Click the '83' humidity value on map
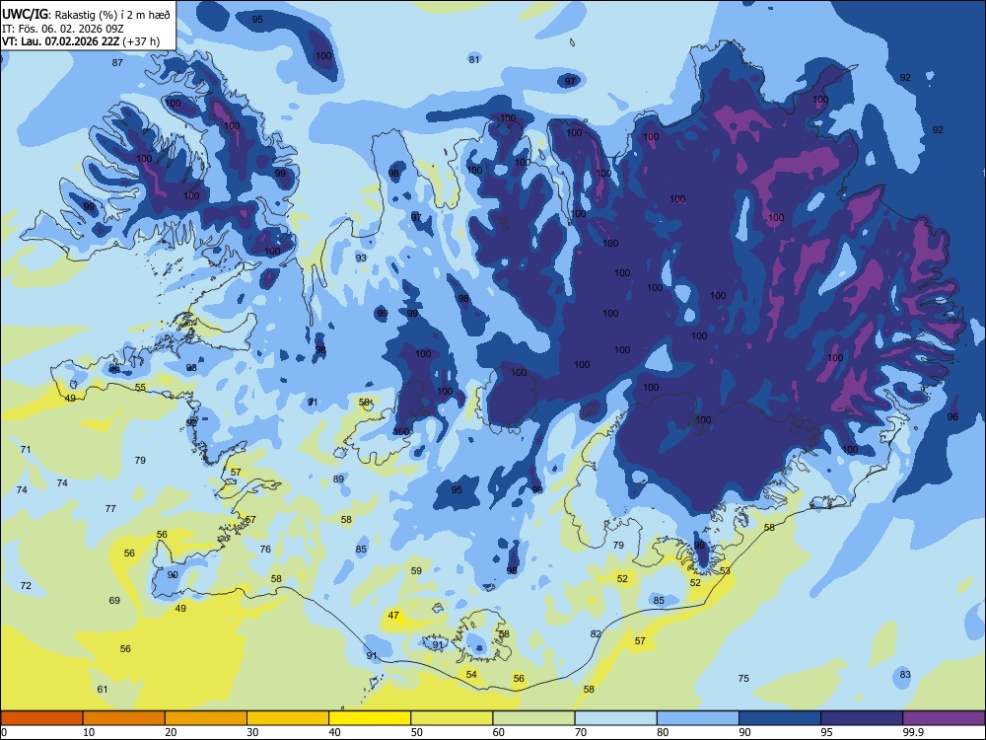The image size is (986, 740). (905, 674)
